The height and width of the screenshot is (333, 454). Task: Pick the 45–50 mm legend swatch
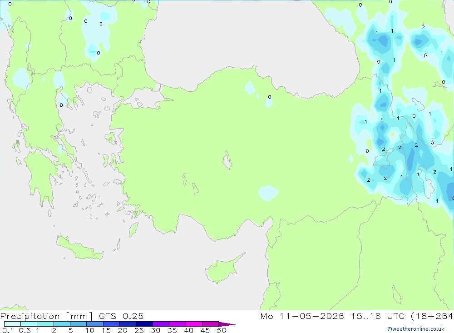tap(211, 324)
